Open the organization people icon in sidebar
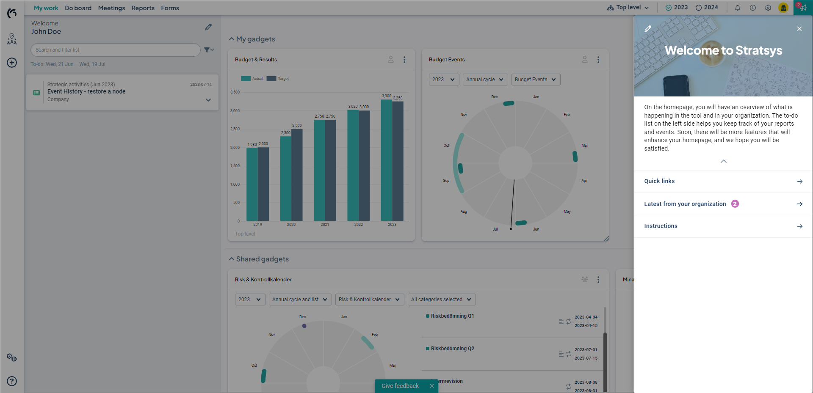813x393 pixels. (x=12, y=39)
